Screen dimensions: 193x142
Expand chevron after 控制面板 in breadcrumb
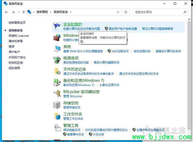tap(51, 12)
